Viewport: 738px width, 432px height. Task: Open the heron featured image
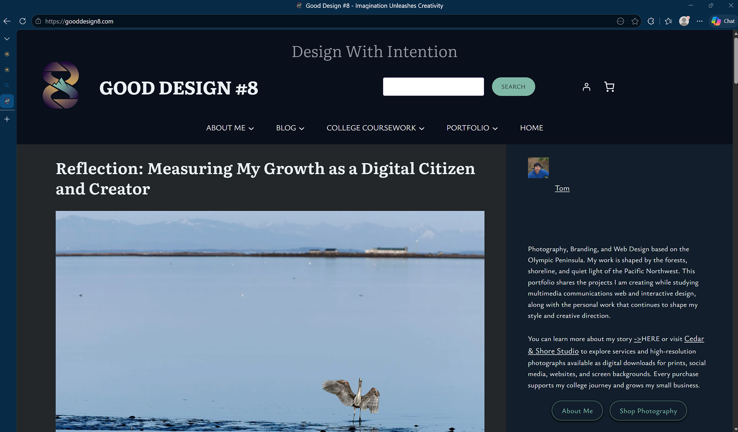270,321
